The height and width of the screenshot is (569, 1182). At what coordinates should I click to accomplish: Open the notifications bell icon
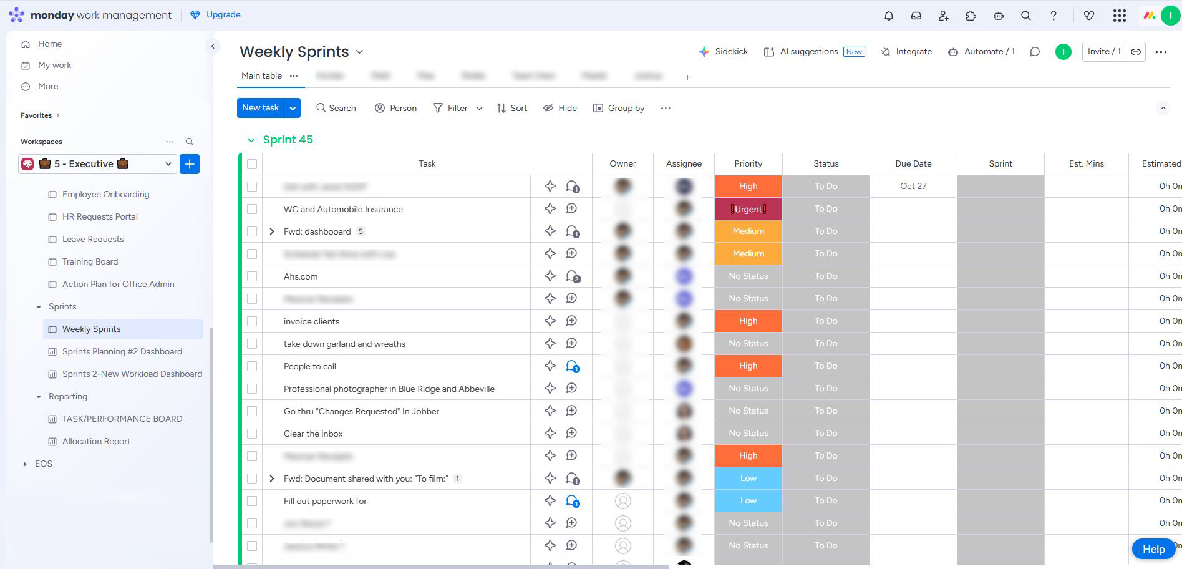(x=889, y=16)
